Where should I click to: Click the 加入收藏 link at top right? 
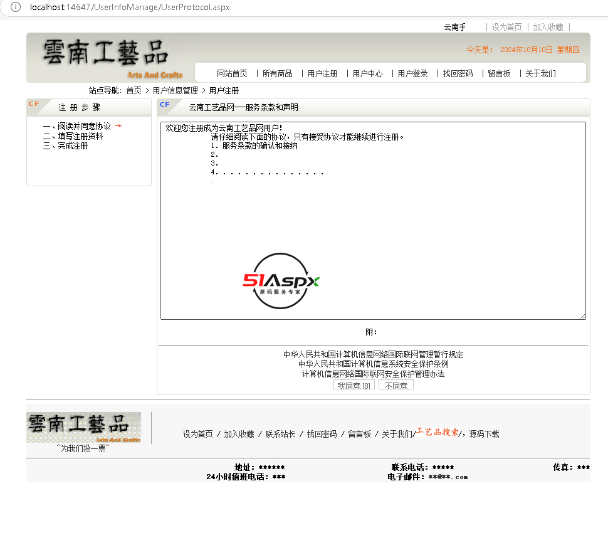[547, 27]
